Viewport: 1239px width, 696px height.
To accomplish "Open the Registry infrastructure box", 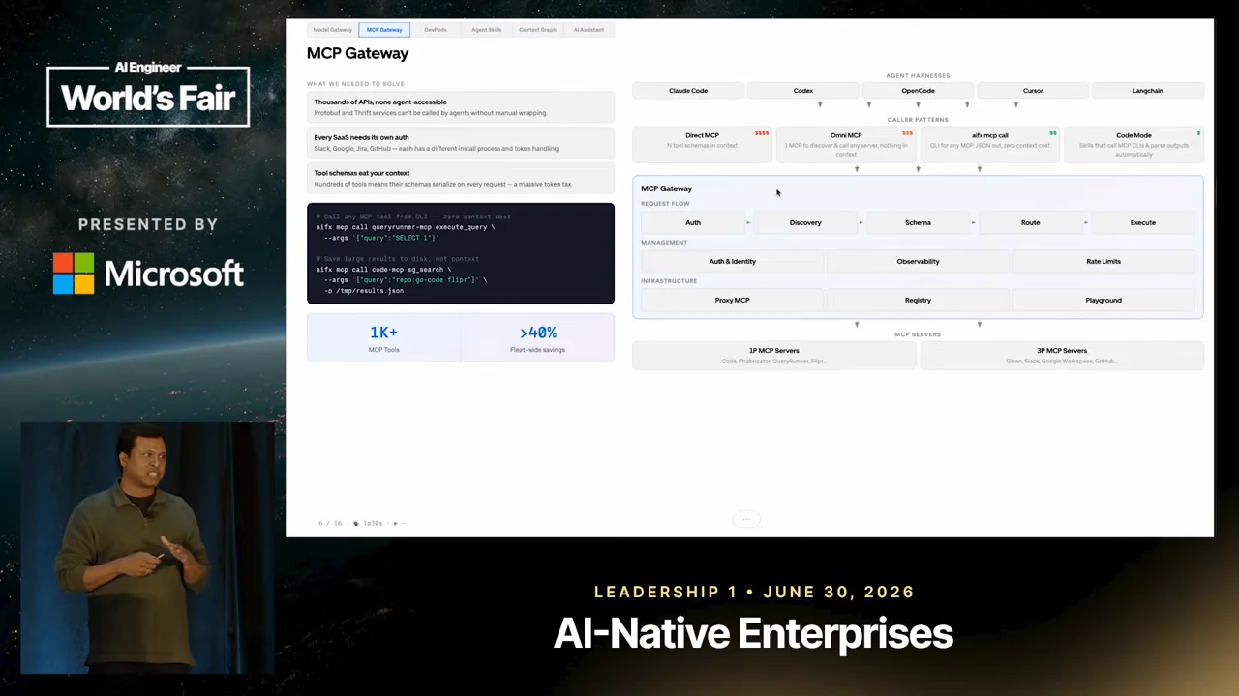I will pyautogui.click(x=918, y=301).
